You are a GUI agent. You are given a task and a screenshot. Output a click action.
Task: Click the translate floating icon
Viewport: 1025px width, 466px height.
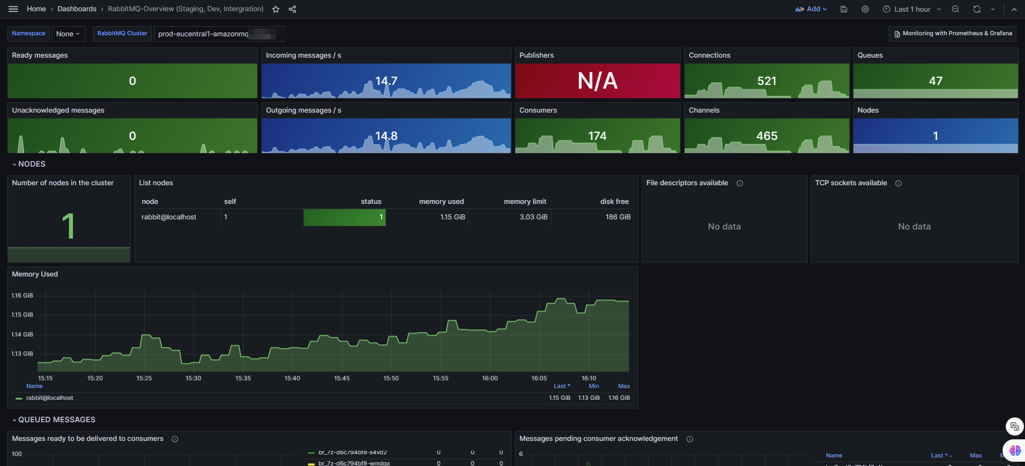(x=1014, y=426)
